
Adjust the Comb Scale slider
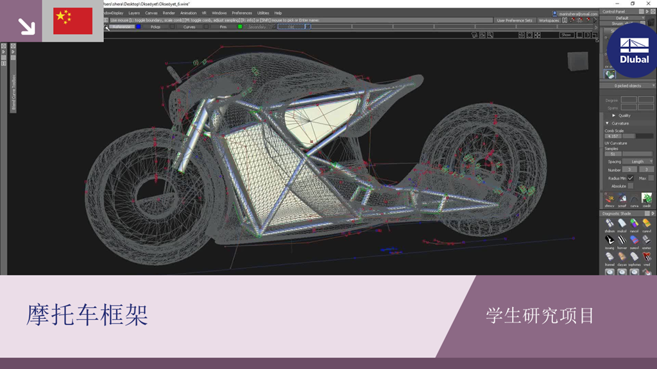(638, 136)
